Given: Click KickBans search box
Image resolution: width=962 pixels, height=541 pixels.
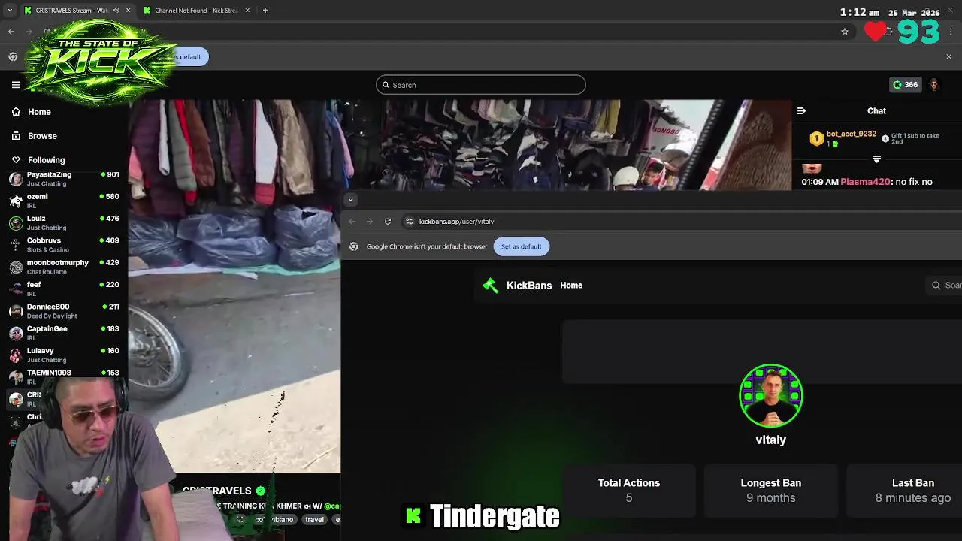Looking at the screenshot, I should point(945,286).
